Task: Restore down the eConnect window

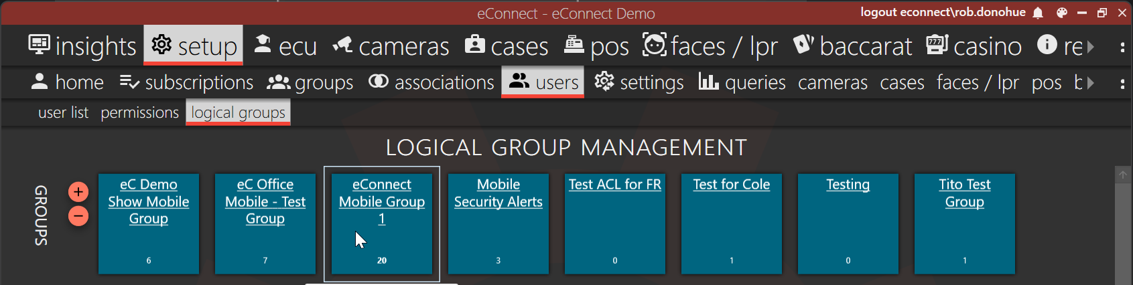Action: click(1102, 13)
